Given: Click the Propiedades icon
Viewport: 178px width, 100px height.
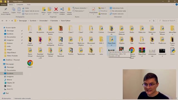Looking at the screenshot, I should click(93, 9).
